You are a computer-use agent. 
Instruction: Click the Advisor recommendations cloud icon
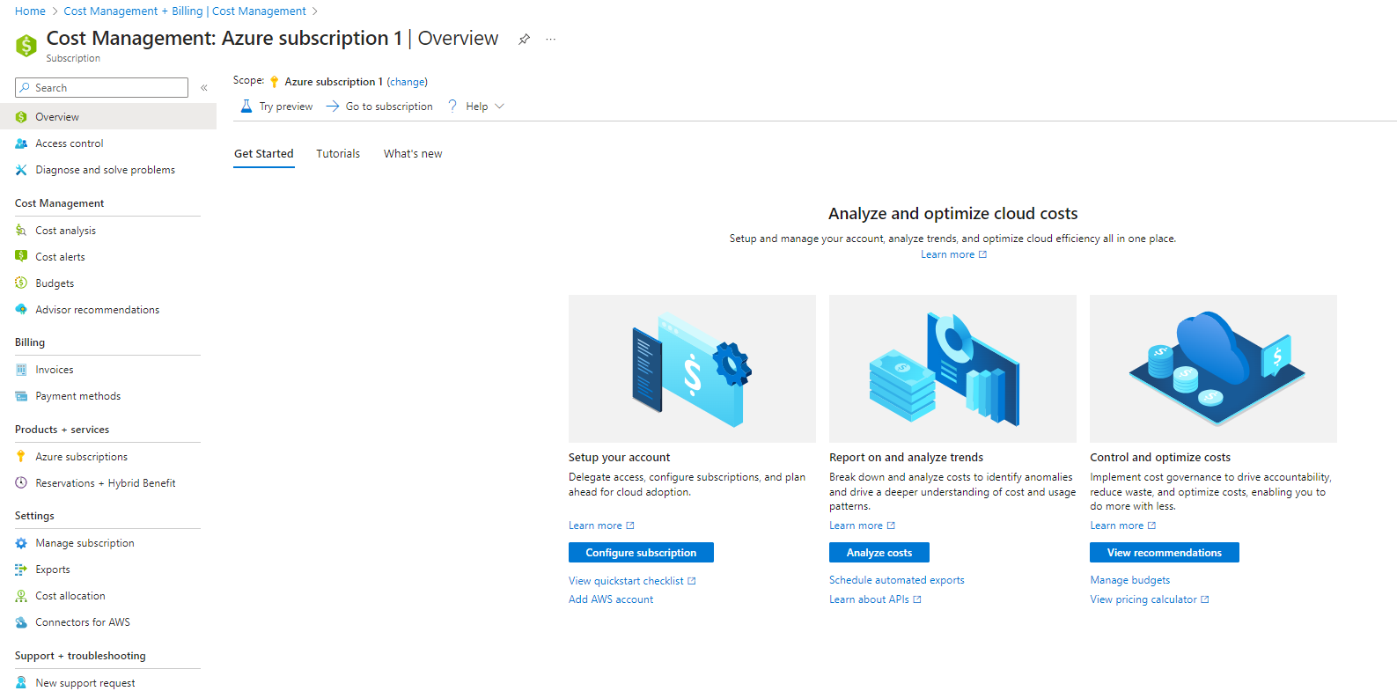(21, 310)
